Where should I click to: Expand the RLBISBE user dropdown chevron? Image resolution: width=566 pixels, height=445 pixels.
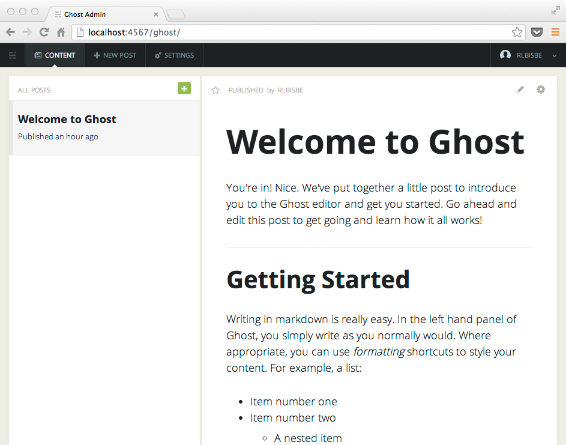pyautogui.click(x=554, y=56)
